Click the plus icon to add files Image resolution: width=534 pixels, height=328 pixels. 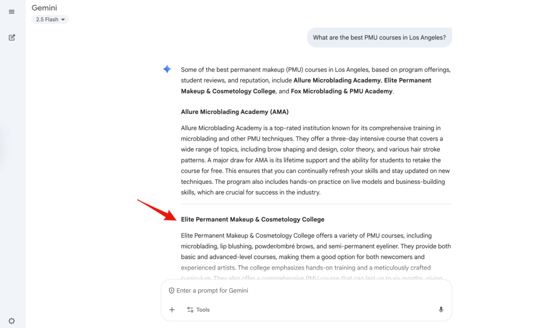172,310
